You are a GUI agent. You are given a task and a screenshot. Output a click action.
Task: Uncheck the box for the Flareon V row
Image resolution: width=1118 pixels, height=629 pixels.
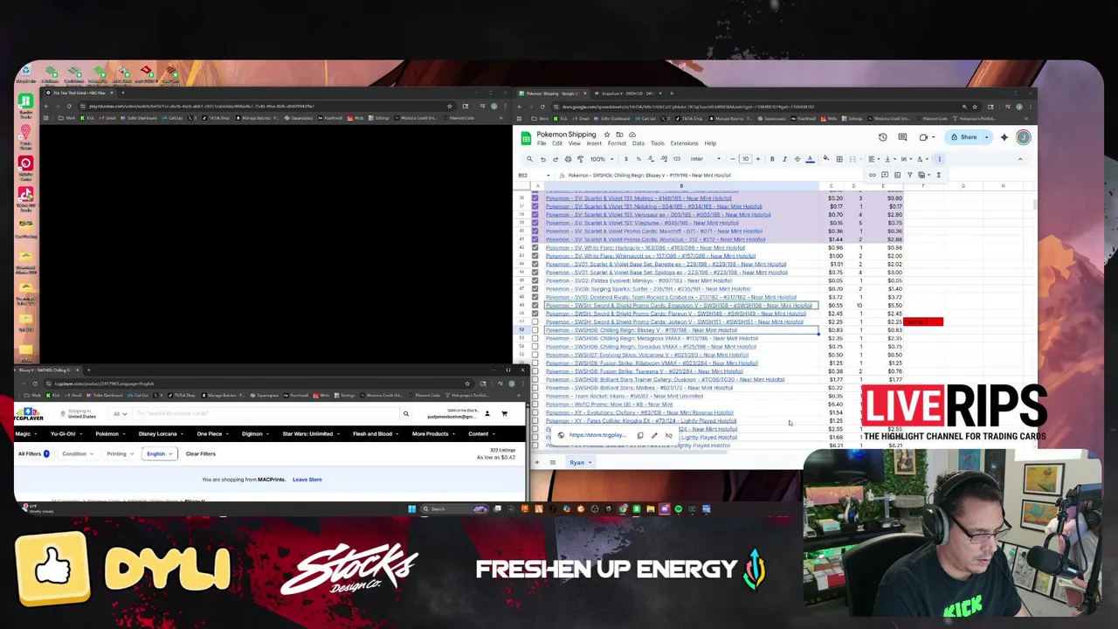pyautogui.click(x=535, y=314)
